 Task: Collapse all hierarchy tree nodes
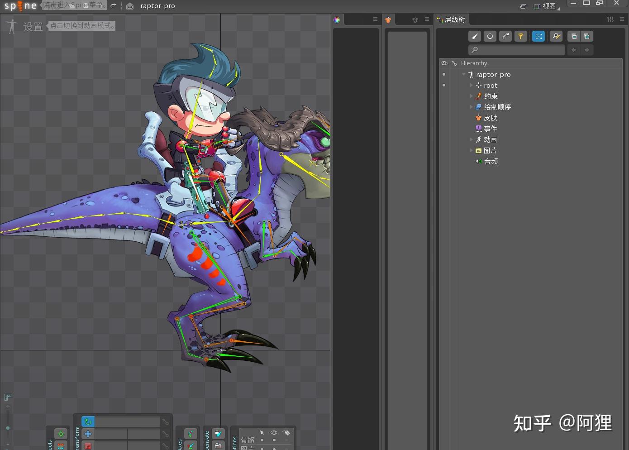pyautogui.click(x=574, y=36)
